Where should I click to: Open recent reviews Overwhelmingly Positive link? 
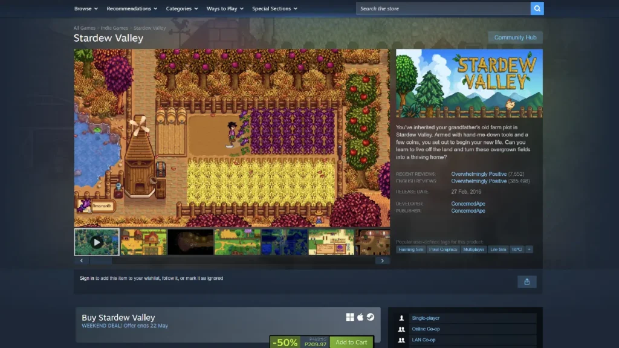[479, 174]
